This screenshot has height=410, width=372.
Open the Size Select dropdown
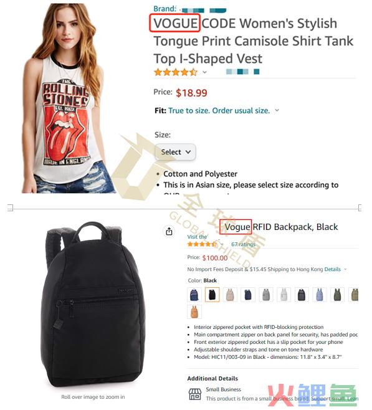176,152
